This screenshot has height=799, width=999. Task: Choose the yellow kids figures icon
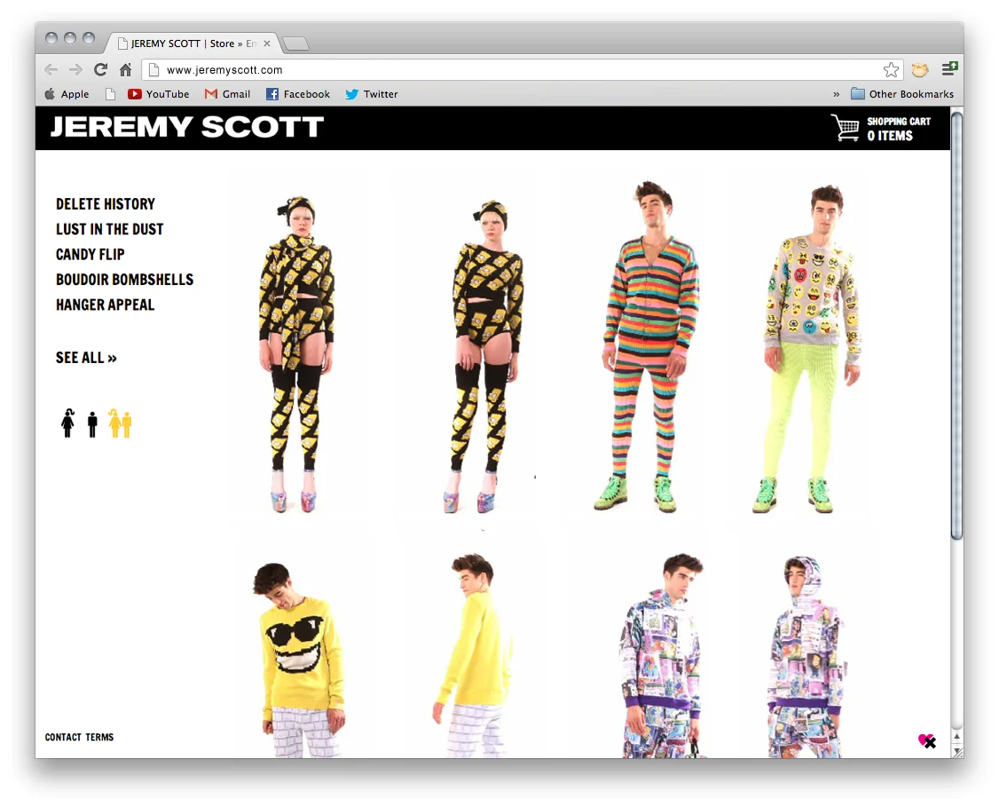click(120, 423)
